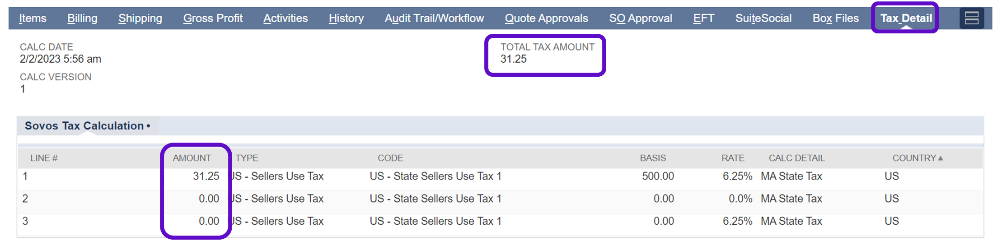Show the History tab
The image size is (1002, 250).
(x=346, y=19)
